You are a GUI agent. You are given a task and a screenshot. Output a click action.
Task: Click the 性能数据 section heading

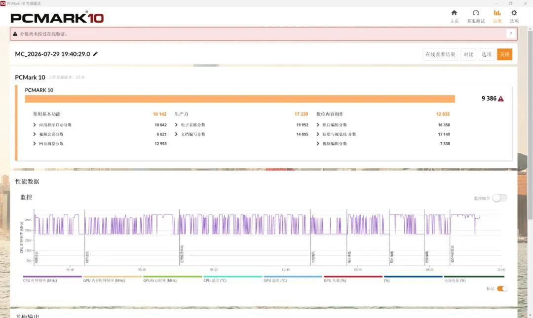click(x=27, y=181)
